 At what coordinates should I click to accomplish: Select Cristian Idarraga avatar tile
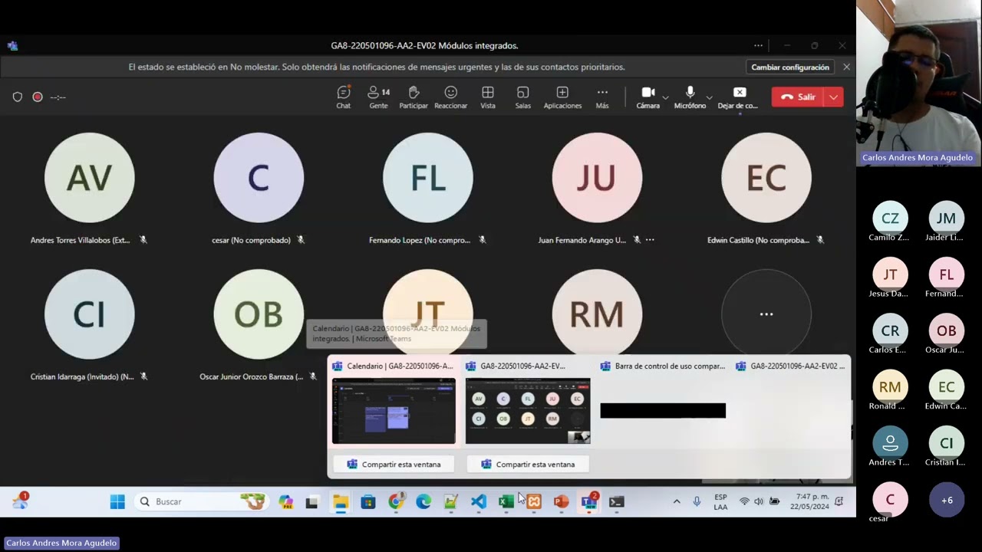pyautogui.click(x=90, y=314)
